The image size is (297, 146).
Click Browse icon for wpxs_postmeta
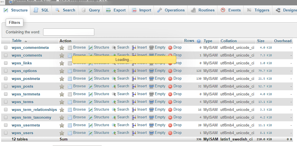click(x=70, y=79)
